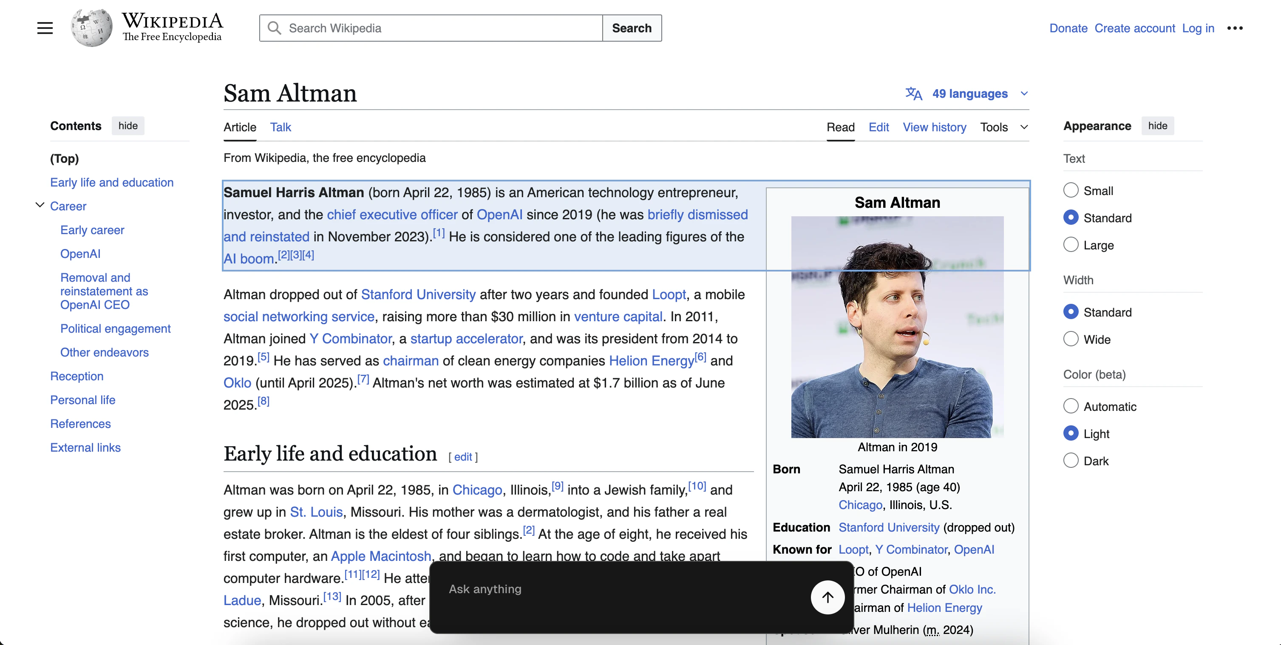Open the View history tab
The height and width of the screenshot is (645, 1281).
click(934, 127)
